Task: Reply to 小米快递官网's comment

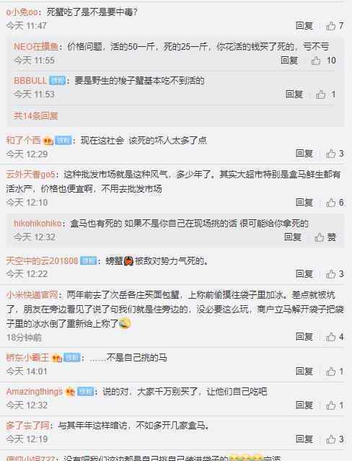Action: (304, 337)
